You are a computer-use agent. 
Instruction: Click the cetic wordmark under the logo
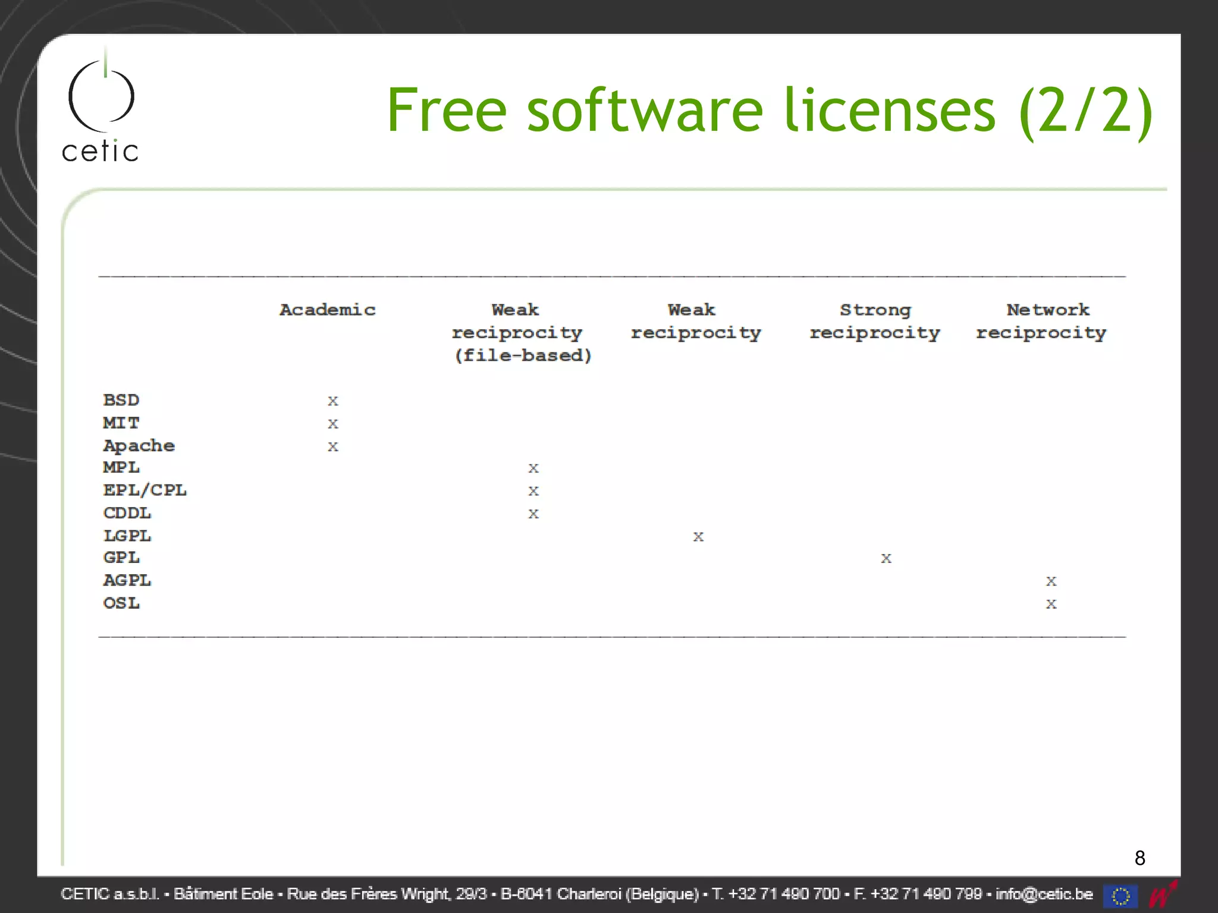[x=101, y=152]
